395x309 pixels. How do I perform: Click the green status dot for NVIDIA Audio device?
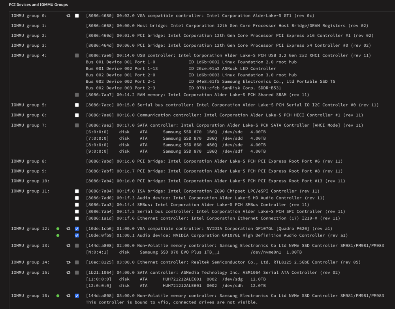[x=58, y=235]
